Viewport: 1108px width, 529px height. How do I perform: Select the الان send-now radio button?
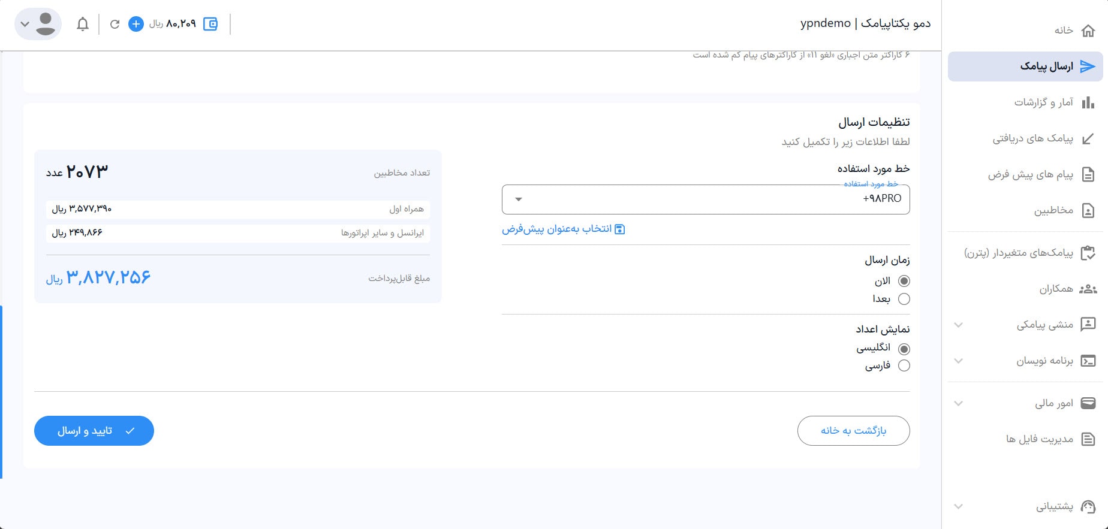904,281
